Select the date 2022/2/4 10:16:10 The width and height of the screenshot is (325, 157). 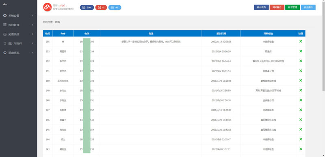tap(221, 51)
